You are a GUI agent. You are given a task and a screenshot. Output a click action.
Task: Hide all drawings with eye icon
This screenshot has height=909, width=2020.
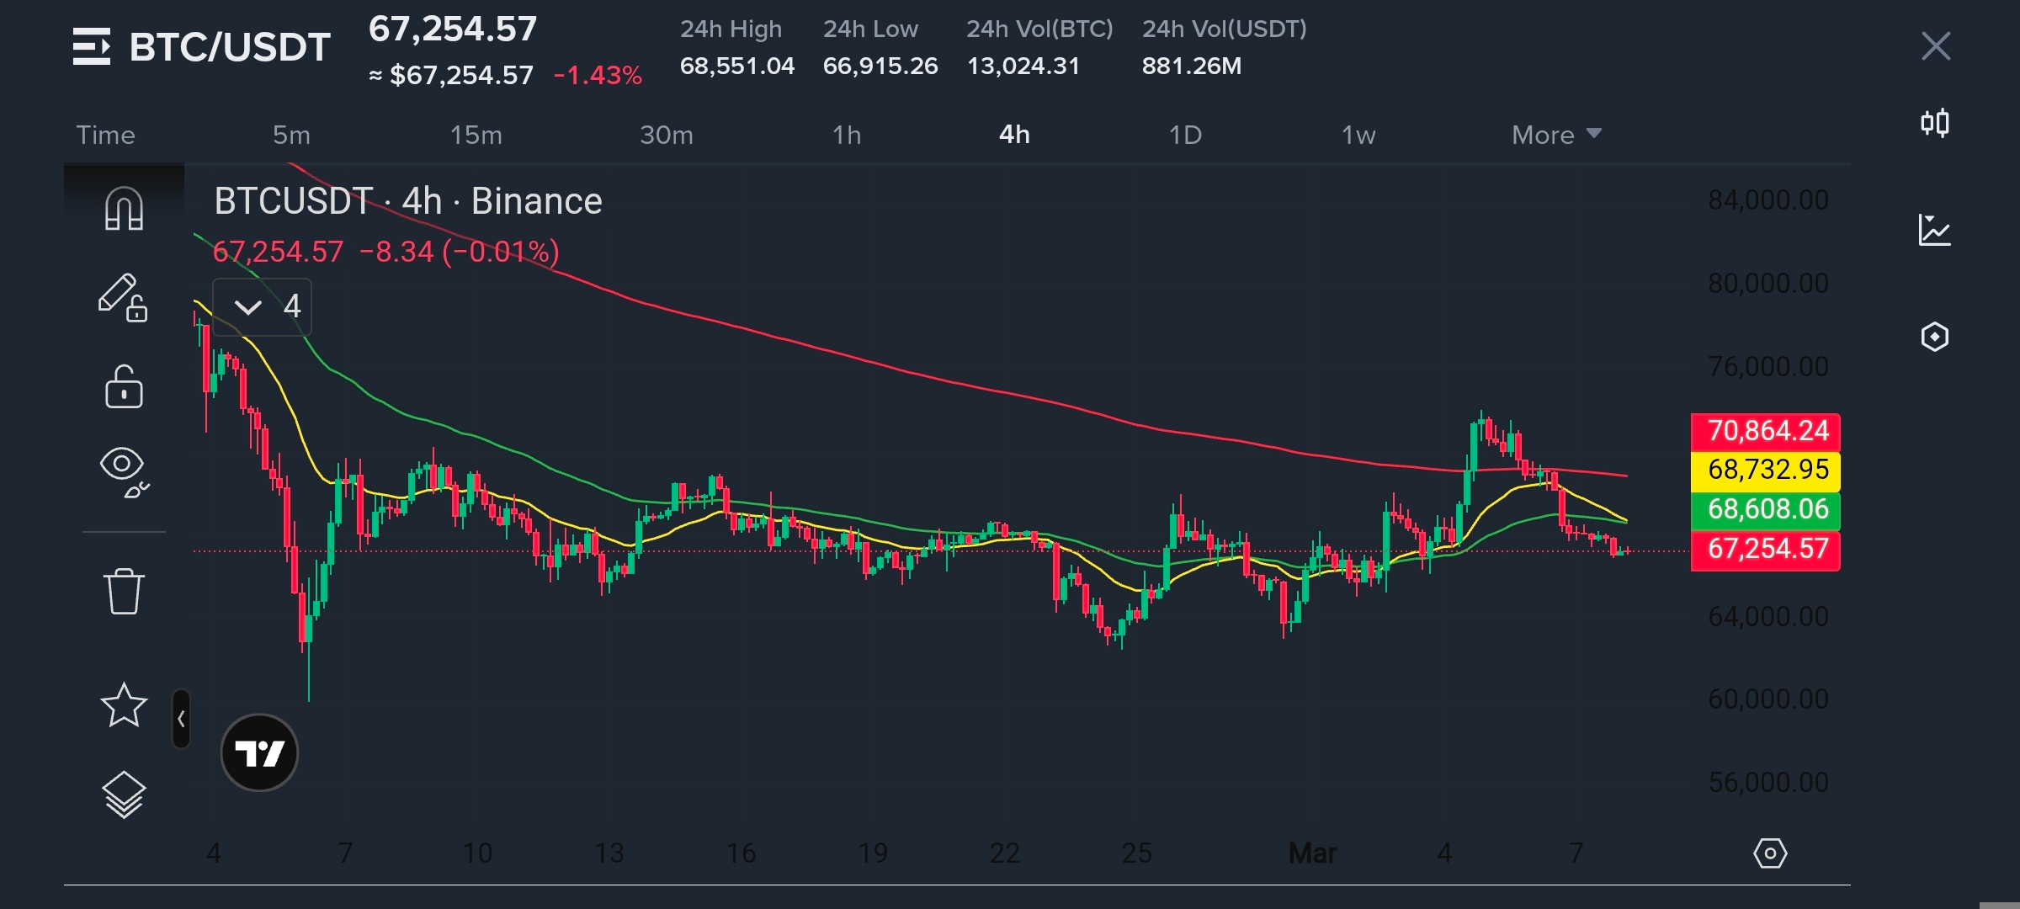click(123, 470)
